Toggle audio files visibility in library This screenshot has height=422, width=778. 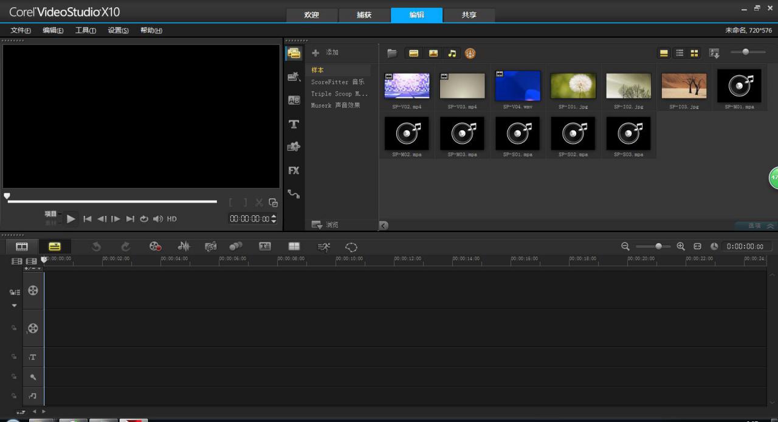(452, 54)
